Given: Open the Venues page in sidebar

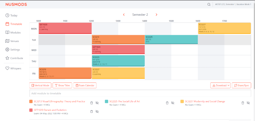Looking at the screenshot, I should [x=14, y=41].
